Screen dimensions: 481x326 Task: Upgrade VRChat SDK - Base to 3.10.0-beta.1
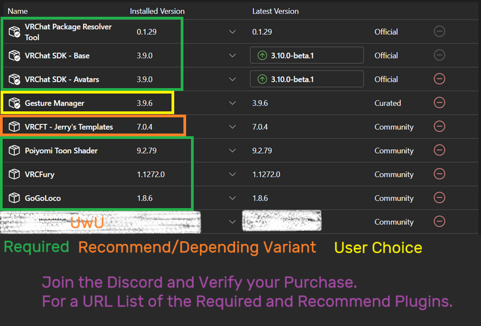coord(307,55)
